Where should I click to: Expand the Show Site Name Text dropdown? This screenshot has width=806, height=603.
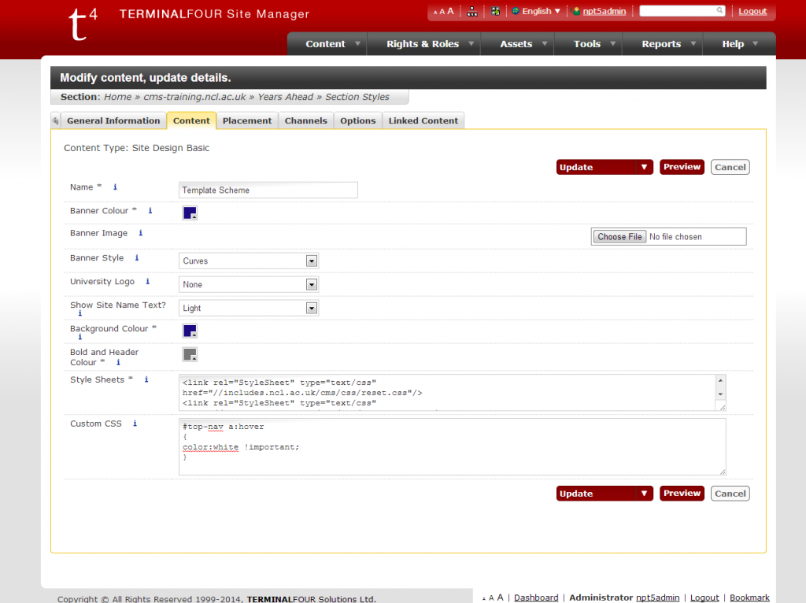click(x=249, y=309)
